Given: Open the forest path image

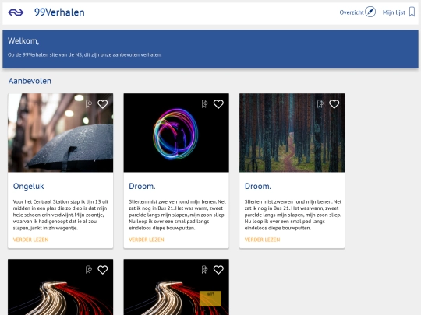Looking at the screenshot, I should [x=292, y=132].
